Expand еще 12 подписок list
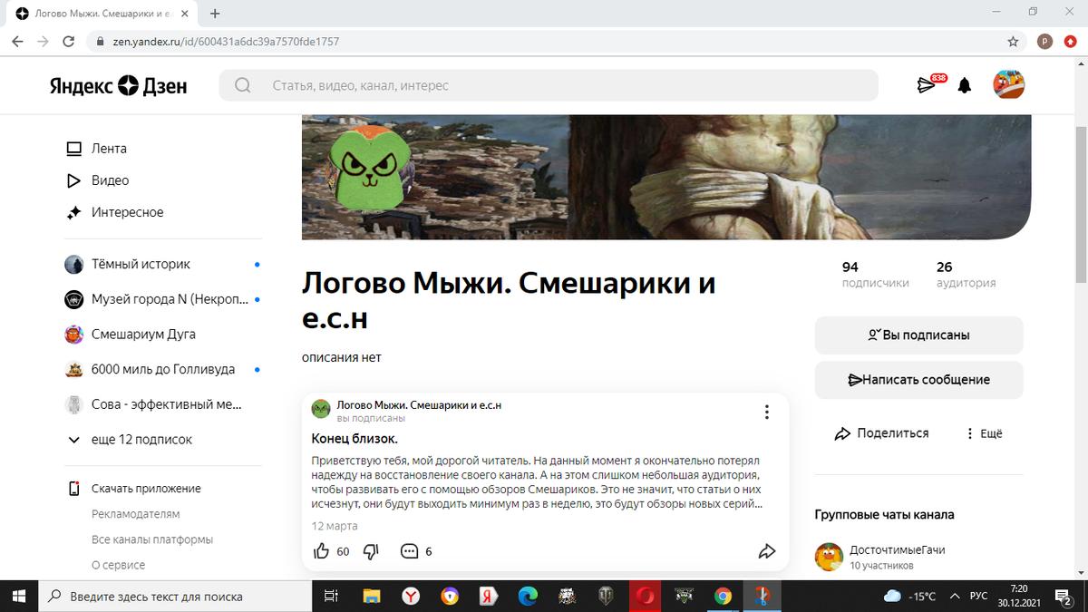The width and height of the screenshot is (1088, 612). (x=131, y=440)
